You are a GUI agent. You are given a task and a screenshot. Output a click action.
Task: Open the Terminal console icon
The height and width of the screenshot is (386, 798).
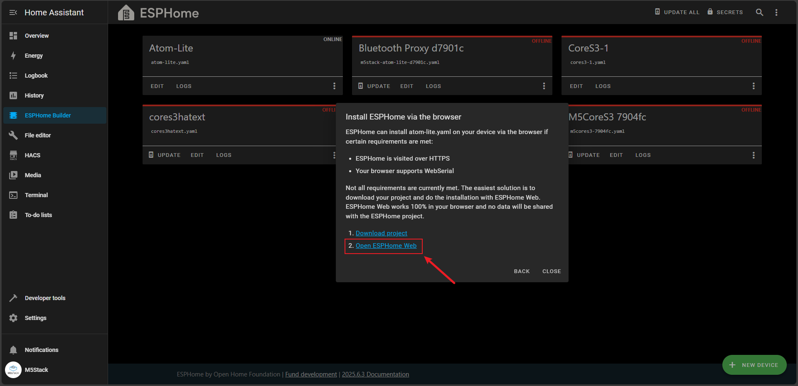[x=13, y=195]
